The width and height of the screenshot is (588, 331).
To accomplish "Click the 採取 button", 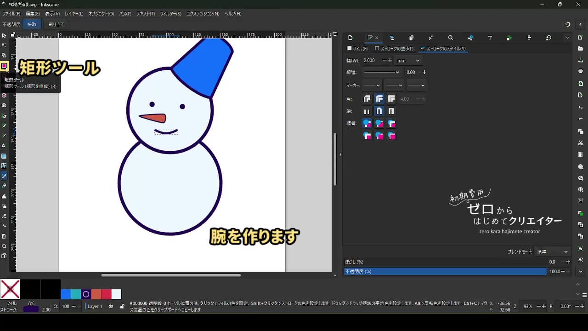I will pyautogui.click(x=32, y=24).
